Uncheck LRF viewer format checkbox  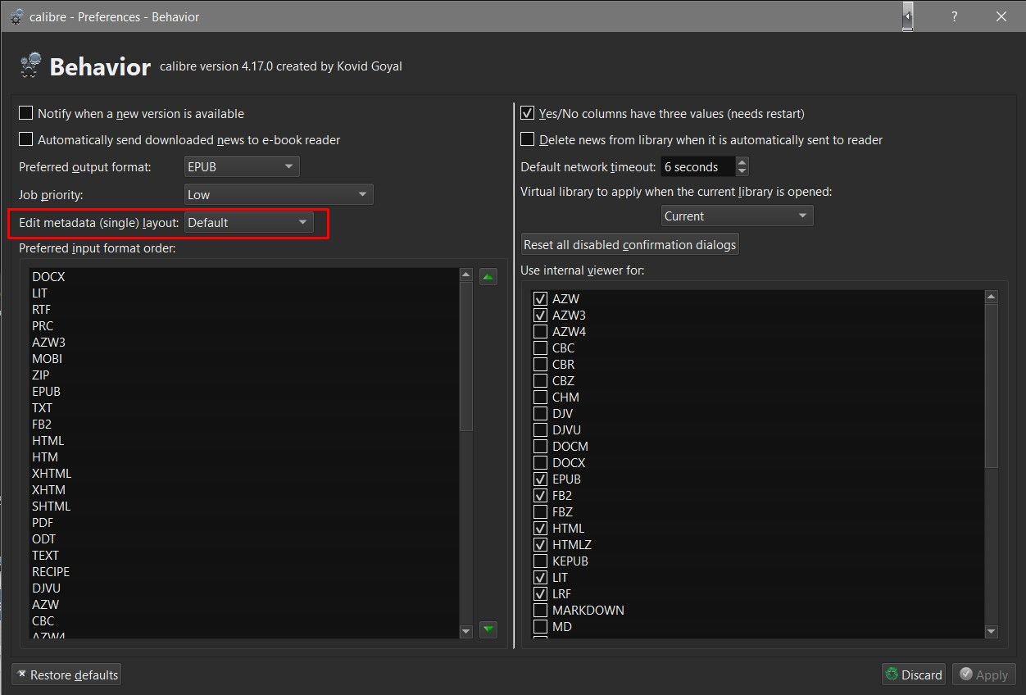[540, 593]
